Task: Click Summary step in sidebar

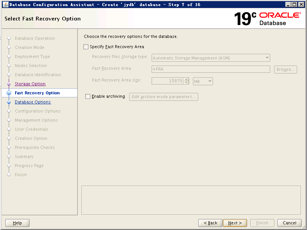Action: tap(24, 156)
